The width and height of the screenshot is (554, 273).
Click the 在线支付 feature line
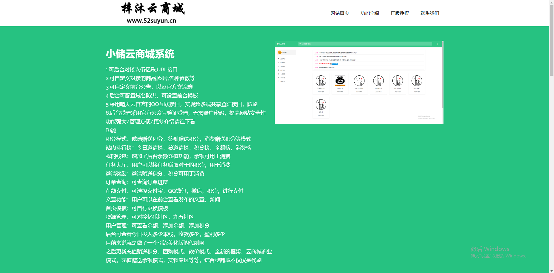coord(174,191)
